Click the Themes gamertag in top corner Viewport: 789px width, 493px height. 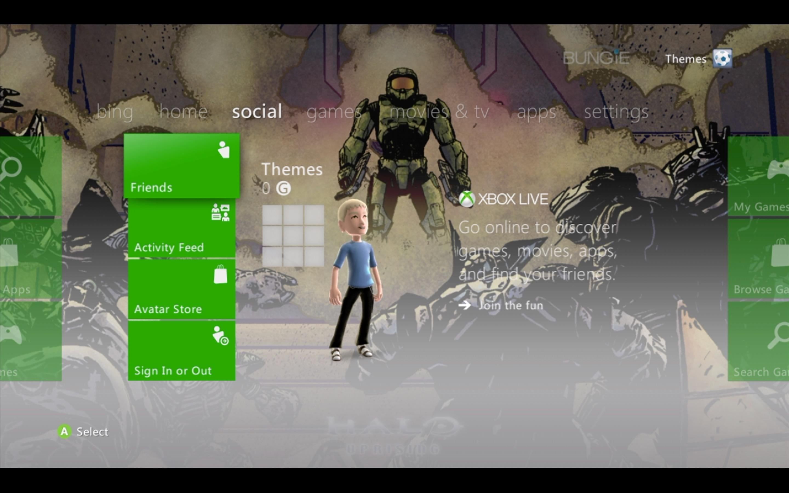point(686,59)
